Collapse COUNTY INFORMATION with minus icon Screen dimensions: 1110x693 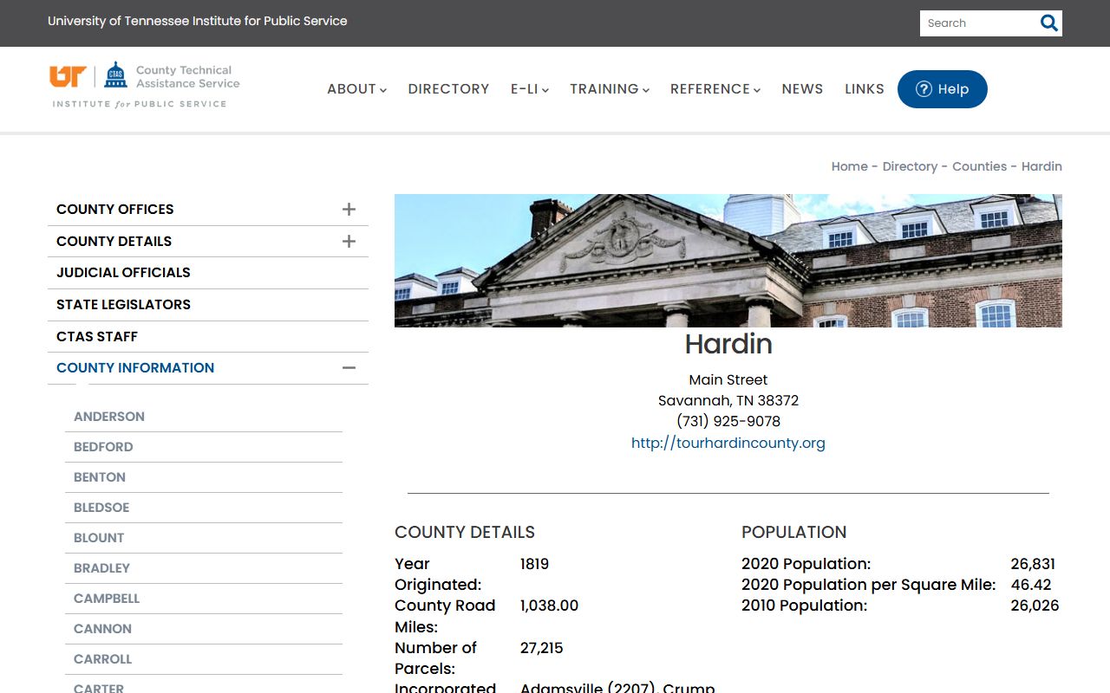349,367
